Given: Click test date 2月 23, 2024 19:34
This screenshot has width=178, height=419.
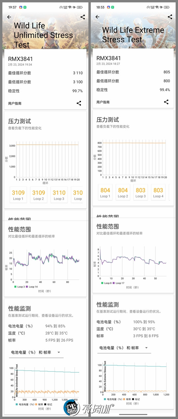Looking at the screenshot, I should coord(20,65).
